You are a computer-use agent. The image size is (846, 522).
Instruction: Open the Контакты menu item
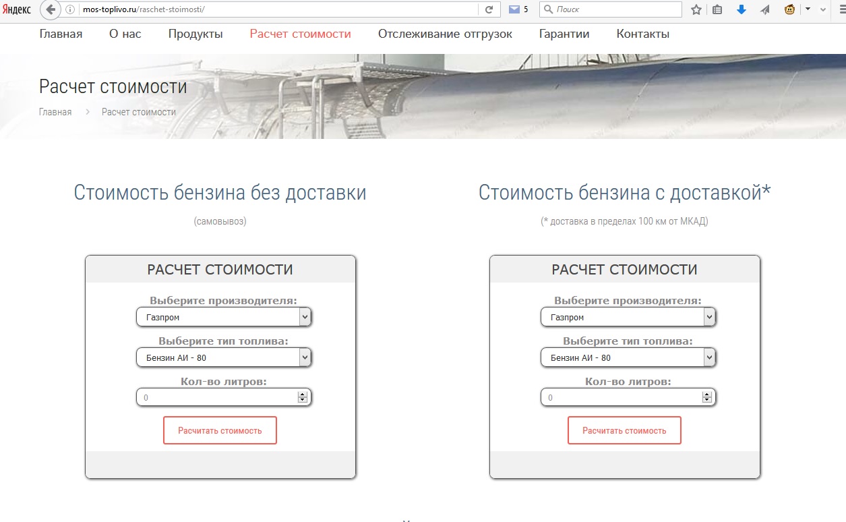643,34
